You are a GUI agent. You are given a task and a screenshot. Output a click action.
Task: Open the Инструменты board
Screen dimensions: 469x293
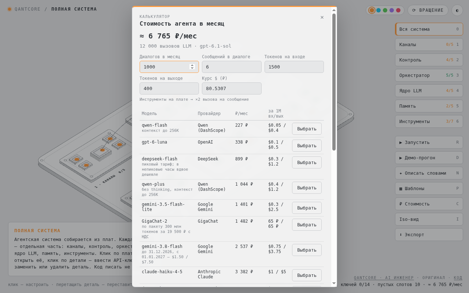pos(429,122)
